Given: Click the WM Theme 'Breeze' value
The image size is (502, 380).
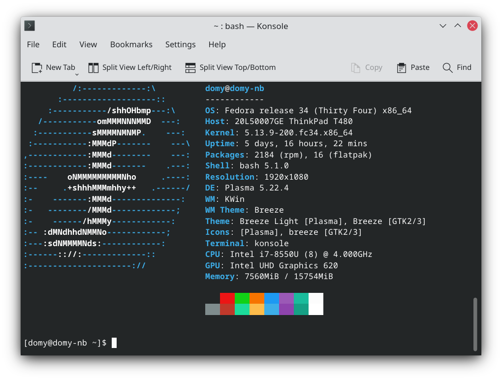Looking at the screenshot, I should tap(269, 210).
